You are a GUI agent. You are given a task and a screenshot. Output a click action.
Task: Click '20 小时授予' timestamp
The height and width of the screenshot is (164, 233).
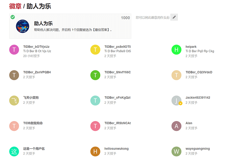[31, 56]
